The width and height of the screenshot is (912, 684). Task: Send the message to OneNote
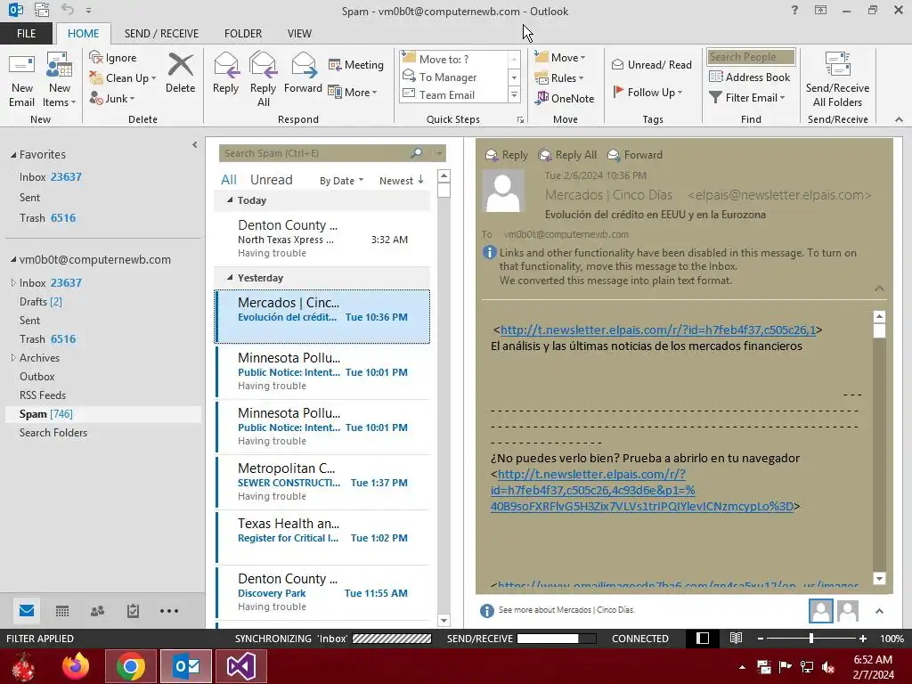(x=565, y=98)
